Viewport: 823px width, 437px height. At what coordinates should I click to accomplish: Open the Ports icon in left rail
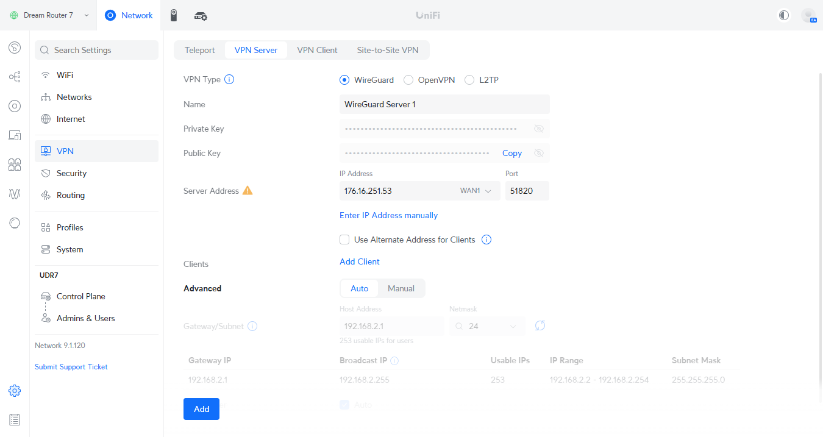(15, 165)
